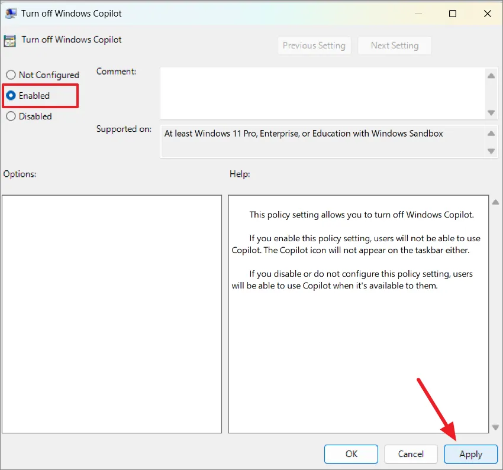Click Comment box scroll up arrow
This screenshot has height=470, width=503.
click(491, 76)
